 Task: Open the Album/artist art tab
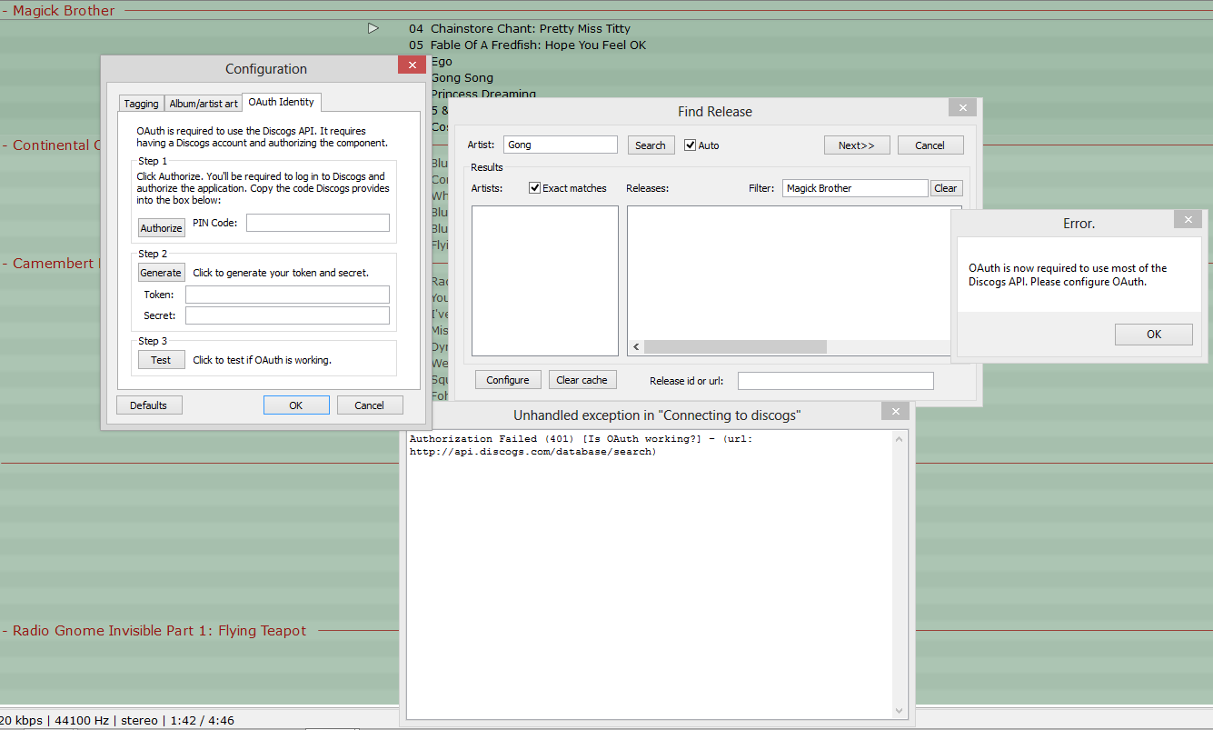[x=204, y=104]
